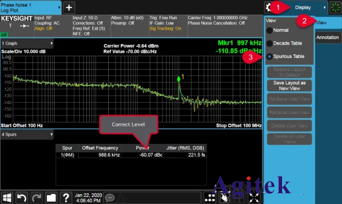Click the full screen expand icon

coord(254,197)
